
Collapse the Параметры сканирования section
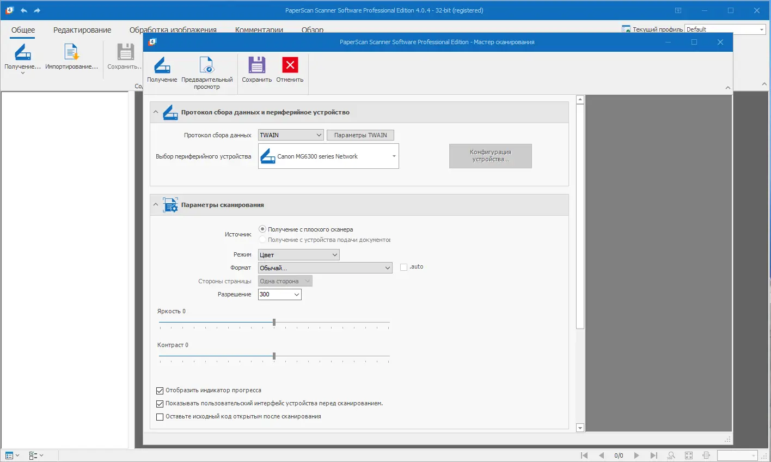(x=156, y=205)
